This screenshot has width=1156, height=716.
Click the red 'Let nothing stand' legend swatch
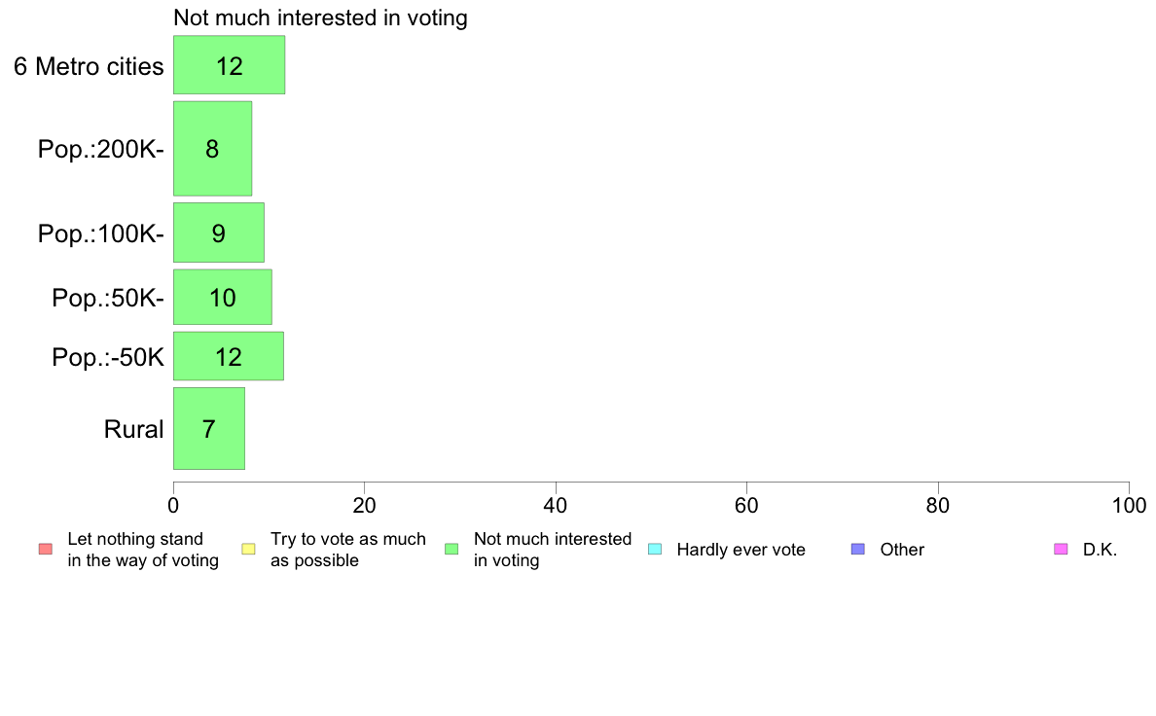point(46,550)
